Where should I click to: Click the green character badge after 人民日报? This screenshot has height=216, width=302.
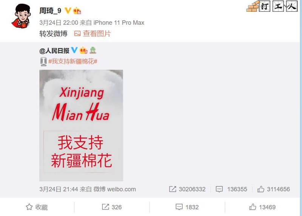(x=93, y=51)
